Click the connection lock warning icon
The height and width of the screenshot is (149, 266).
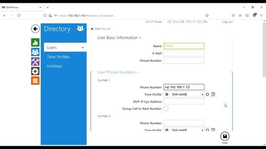(x=50, y=16)
